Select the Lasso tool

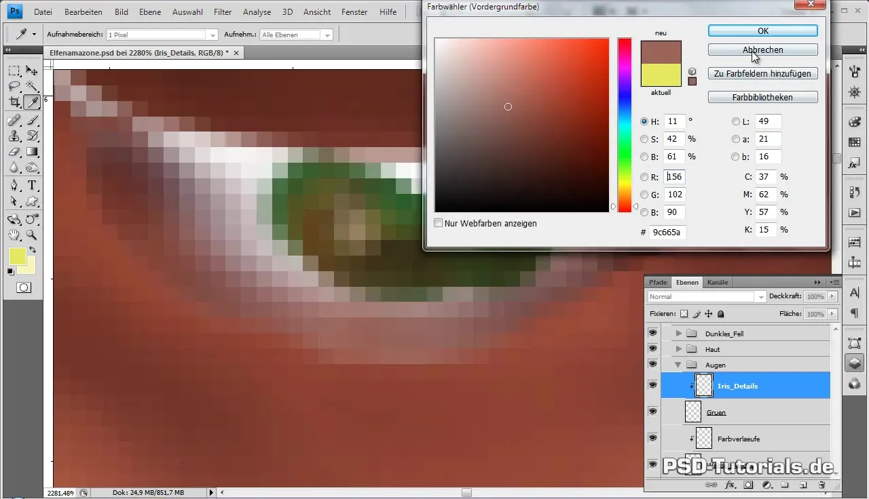(x=14, y=86)
